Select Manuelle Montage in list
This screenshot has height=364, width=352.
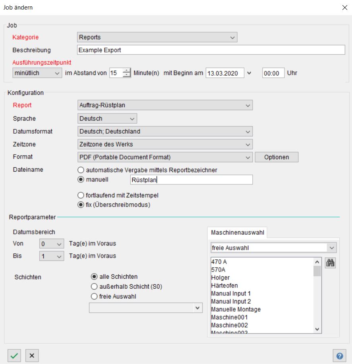tap(262, 309)
